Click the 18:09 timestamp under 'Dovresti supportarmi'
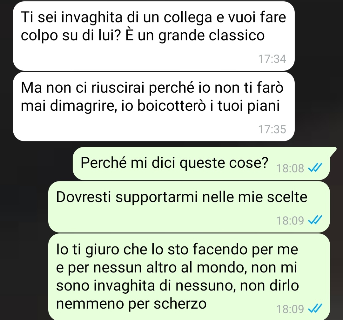Viewport: 343px width, 320px height. coord(290,221)
